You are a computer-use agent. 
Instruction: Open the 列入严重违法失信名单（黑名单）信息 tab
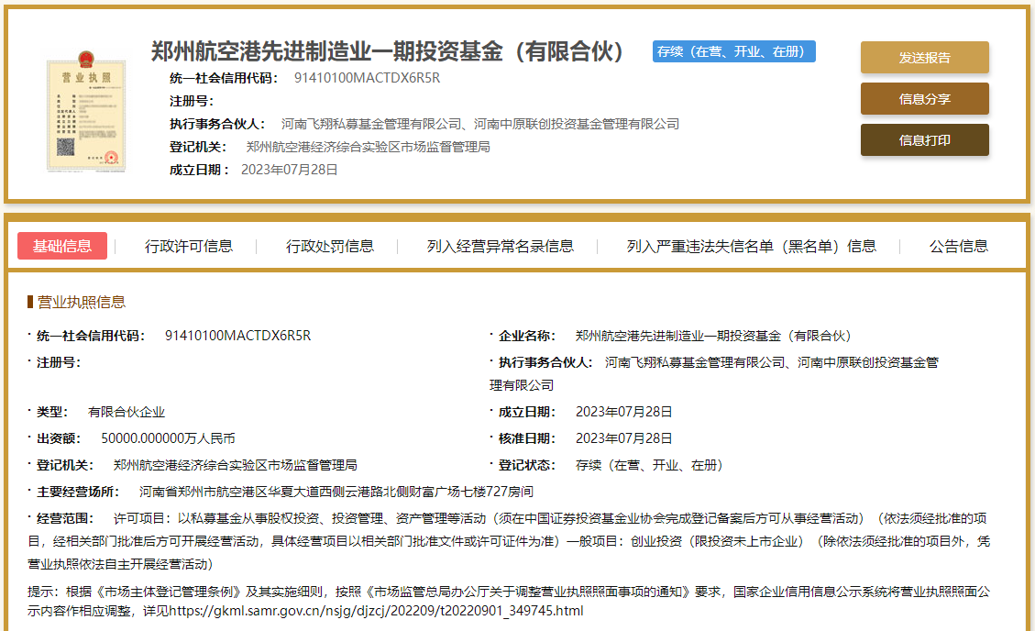[x=751, y=246]
